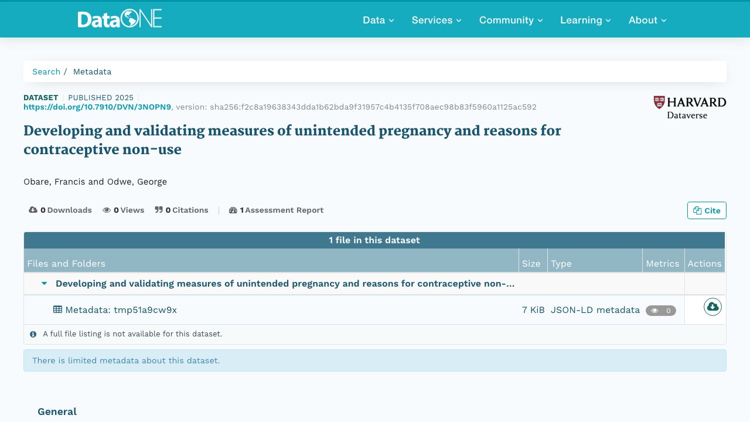Click the JSON-LD metadata type cell

click(595, 309)
